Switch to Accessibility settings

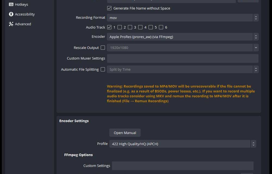[x=24, y=14]
